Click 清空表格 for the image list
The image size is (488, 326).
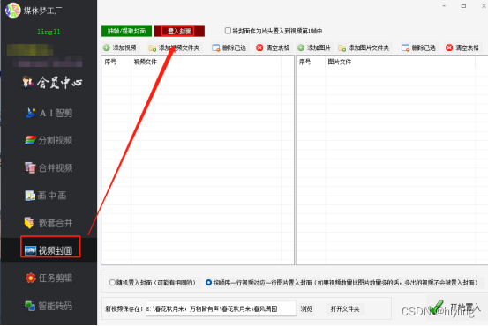pos(462,48)
